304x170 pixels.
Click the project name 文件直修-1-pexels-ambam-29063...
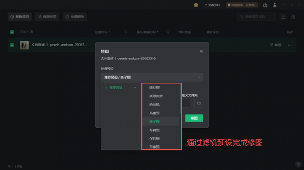pos(59,45)
